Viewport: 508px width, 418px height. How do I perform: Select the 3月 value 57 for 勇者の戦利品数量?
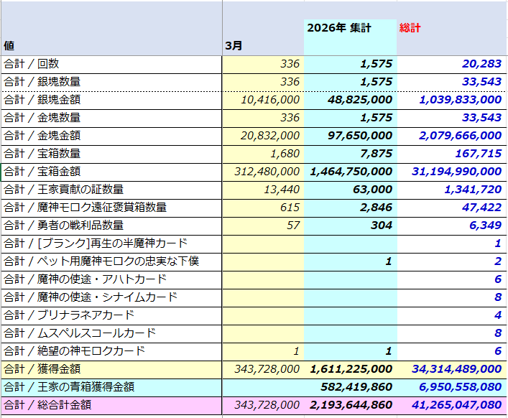[x=292, y=226]
